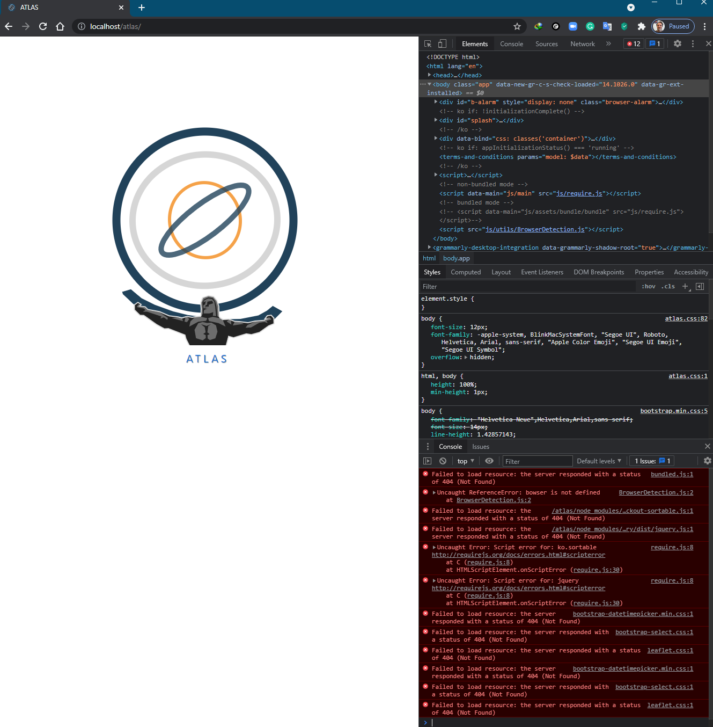This screenshot has height=727, width=713.
Task: Open the bootstrap.min.css:5 source link
Action: [x=674, y=411]
